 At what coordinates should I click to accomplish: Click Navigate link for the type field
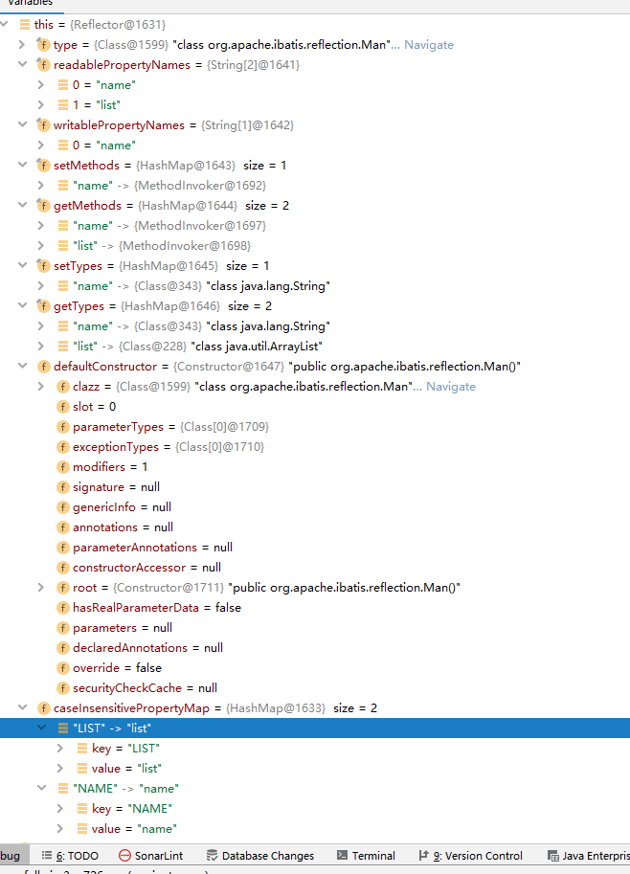pyautogui.click(x=429, y=45)
